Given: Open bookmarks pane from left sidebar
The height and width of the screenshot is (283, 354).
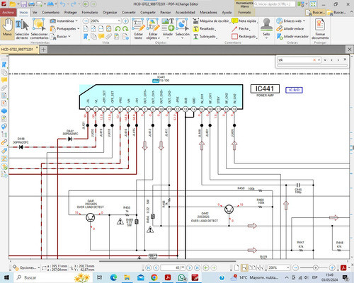Looking at the screenshot, I should point(4,64).
